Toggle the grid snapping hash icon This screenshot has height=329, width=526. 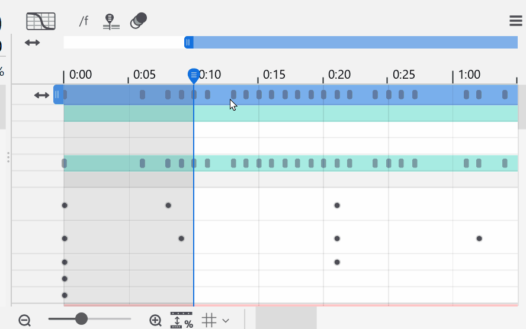[209, 320]
